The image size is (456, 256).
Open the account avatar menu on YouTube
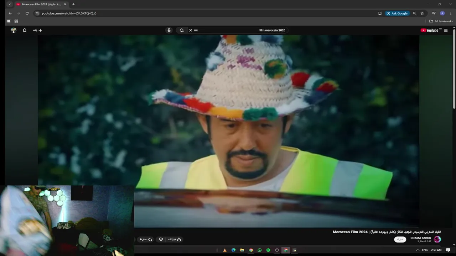click(14, 30)
